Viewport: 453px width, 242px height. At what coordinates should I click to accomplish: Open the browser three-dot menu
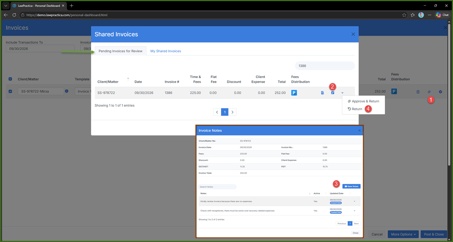[429, 15]
